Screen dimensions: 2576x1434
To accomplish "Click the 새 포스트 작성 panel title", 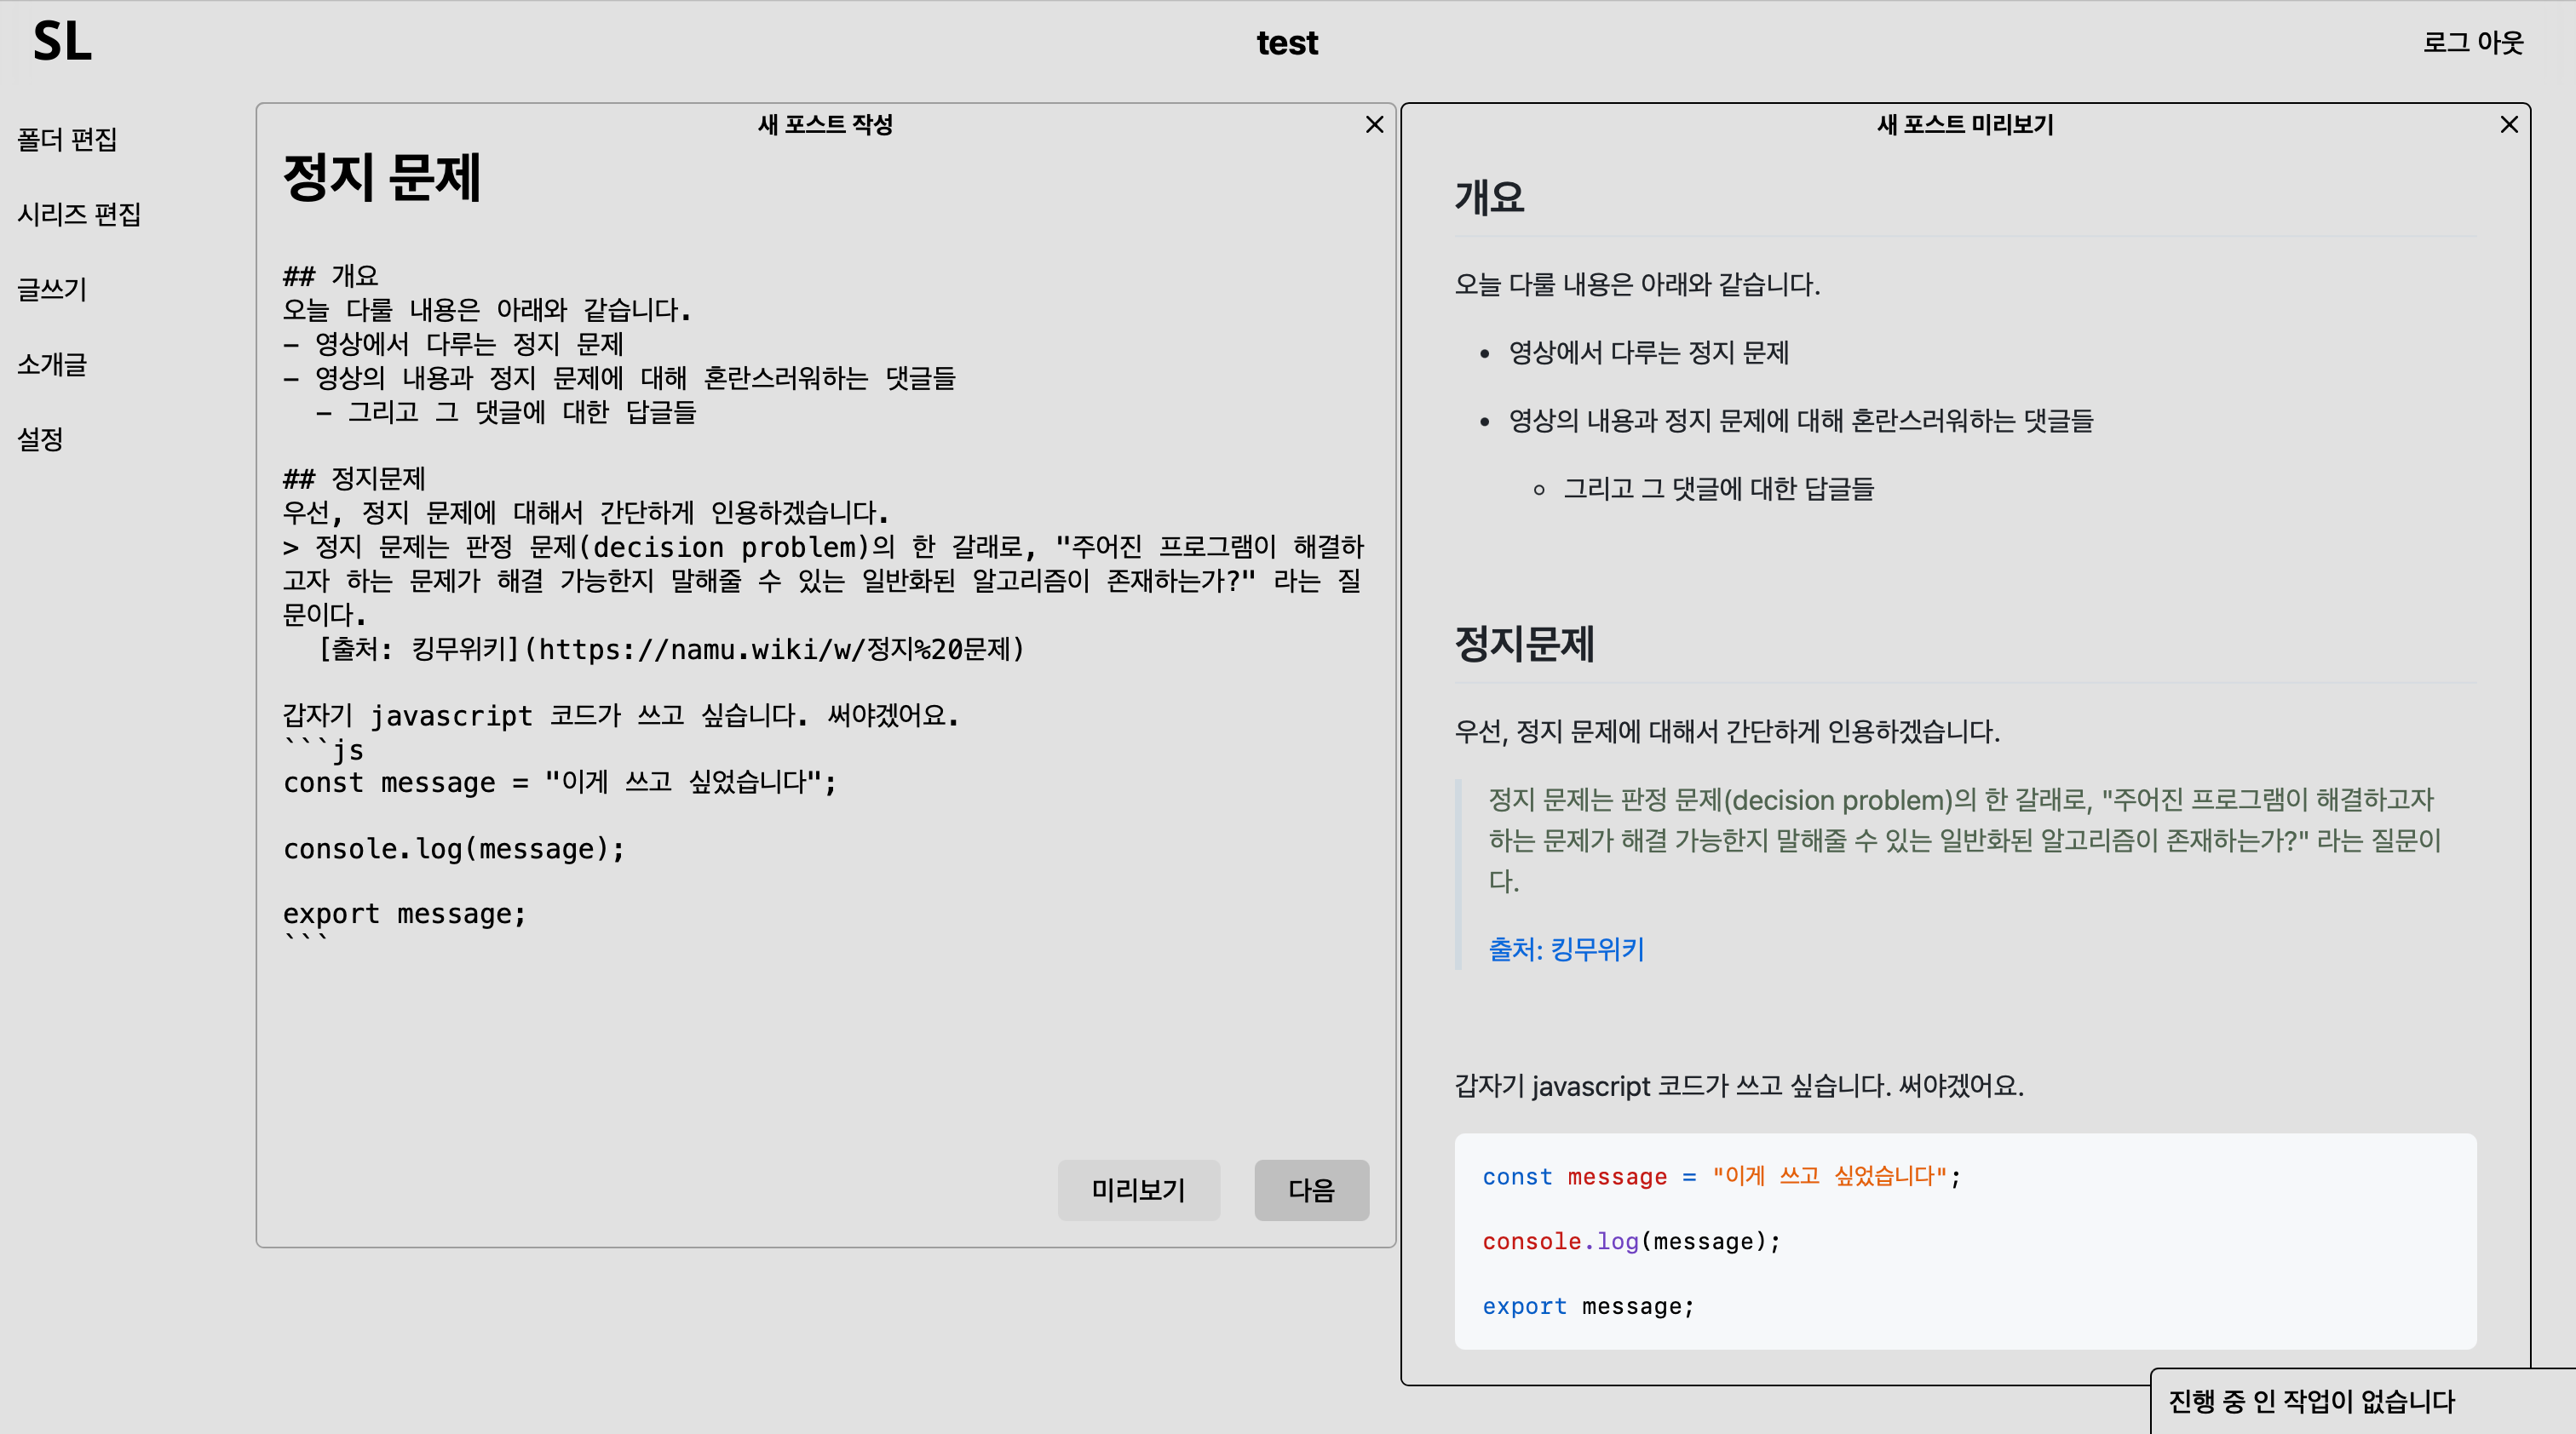I will (x=825, y=124).
